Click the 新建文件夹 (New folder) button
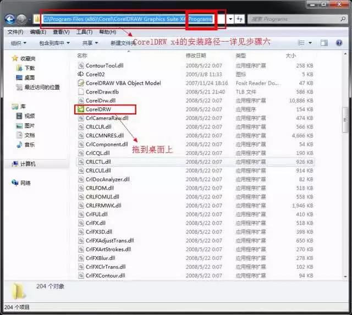 [122, 43]
